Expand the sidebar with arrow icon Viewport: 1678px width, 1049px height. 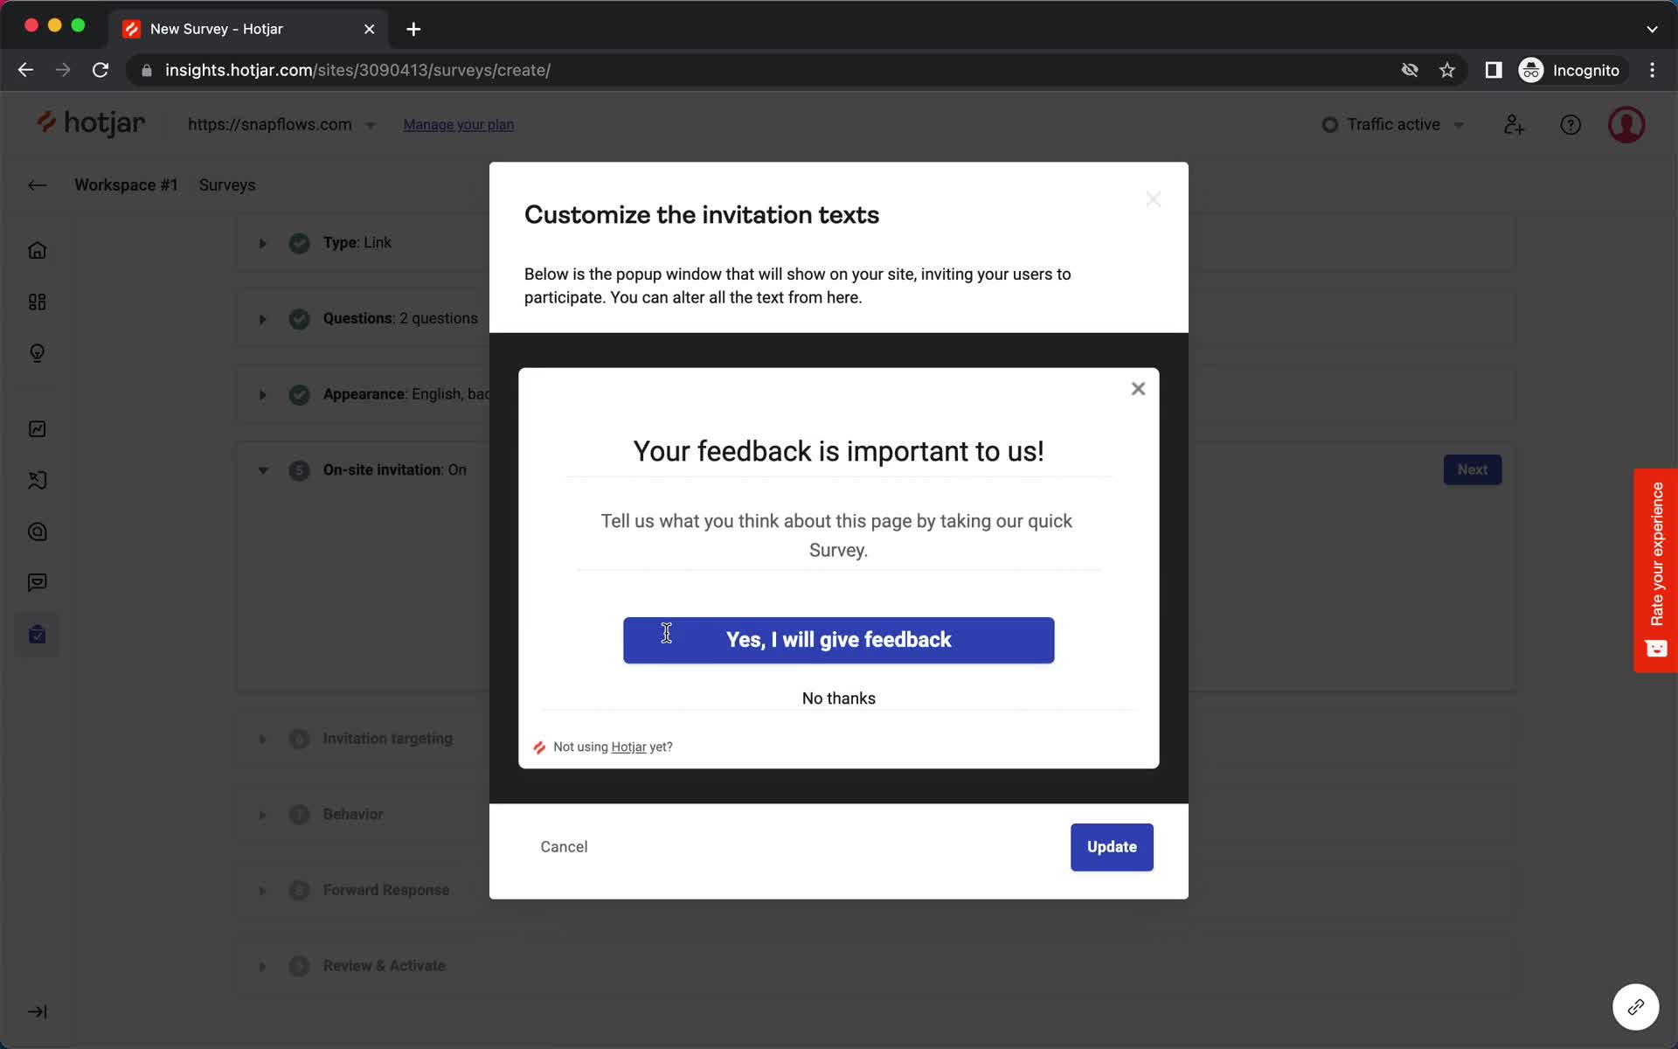pyautogui.click(x=37, y=1011)
